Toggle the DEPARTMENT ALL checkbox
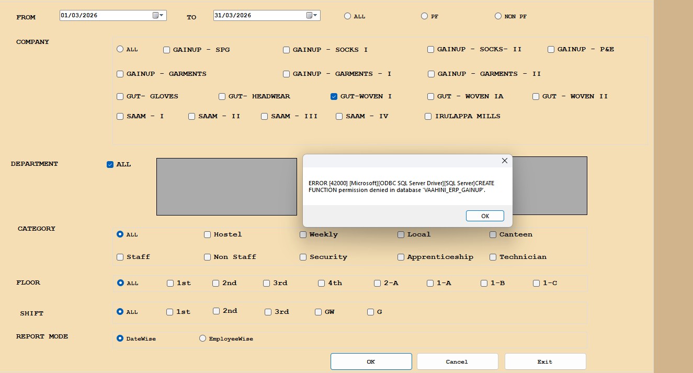This screenshot has height=373, width=693. [x=110, y=164]
